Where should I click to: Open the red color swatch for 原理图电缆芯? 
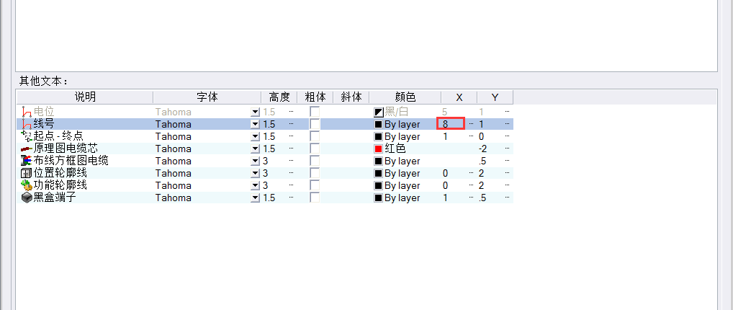(378, 149)
